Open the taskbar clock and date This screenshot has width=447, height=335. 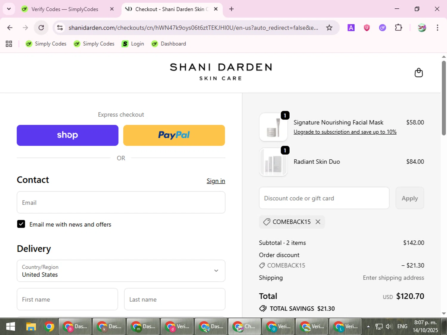point(425,327)
